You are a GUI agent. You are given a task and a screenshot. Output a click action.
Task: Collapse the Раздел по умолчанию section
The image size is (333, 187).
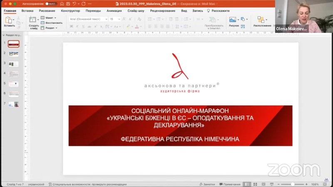4,35
